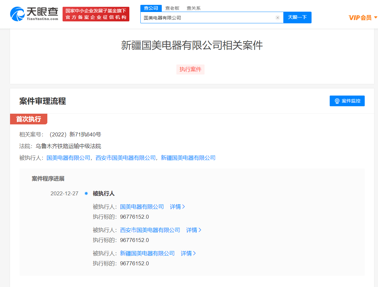The height and width of the screenshot is (287, 378).
Task: Open the VIP会员 menu label
Action: (x=360, y=17)
